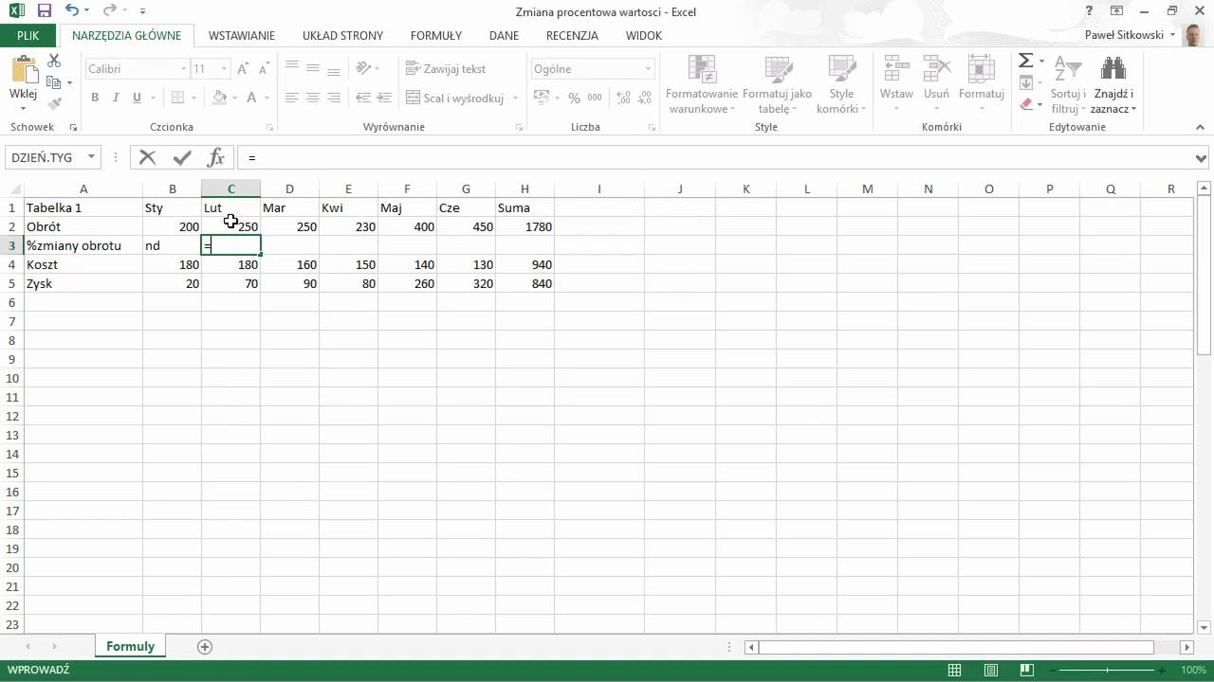Switch to the DANE tab

coord(504,35)
